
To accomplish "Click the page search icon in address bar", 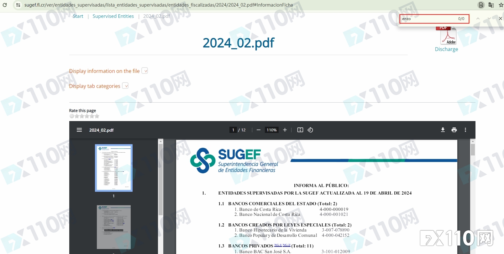I will [x=481, y=5].
